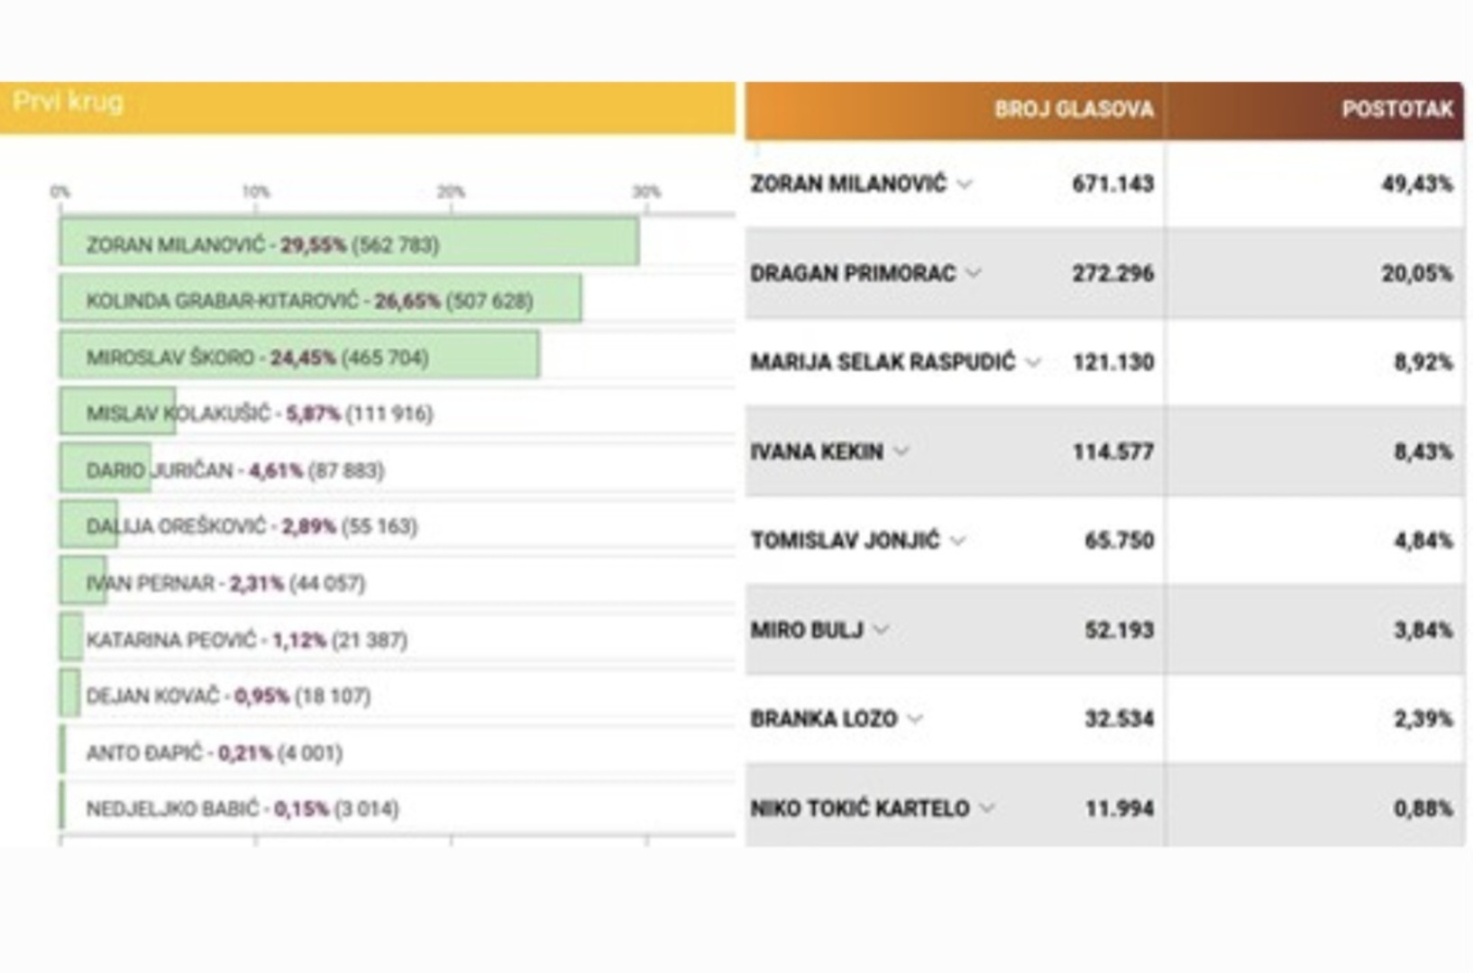Click the Nedjeljko Babić 0,15% chart row
This screenshot has height=973, width=1473.
click(x=242, y=808)
